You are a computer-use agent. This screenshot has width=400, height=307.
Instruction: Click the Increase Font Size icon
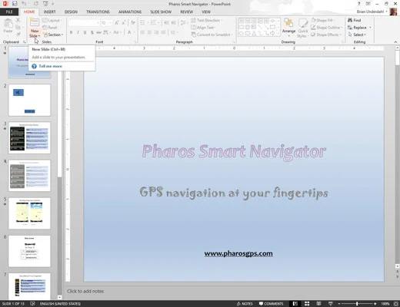click(117, 23)
